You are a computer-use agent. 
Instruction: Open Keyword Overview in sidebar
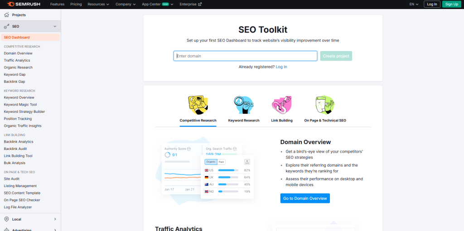[19, 97]
